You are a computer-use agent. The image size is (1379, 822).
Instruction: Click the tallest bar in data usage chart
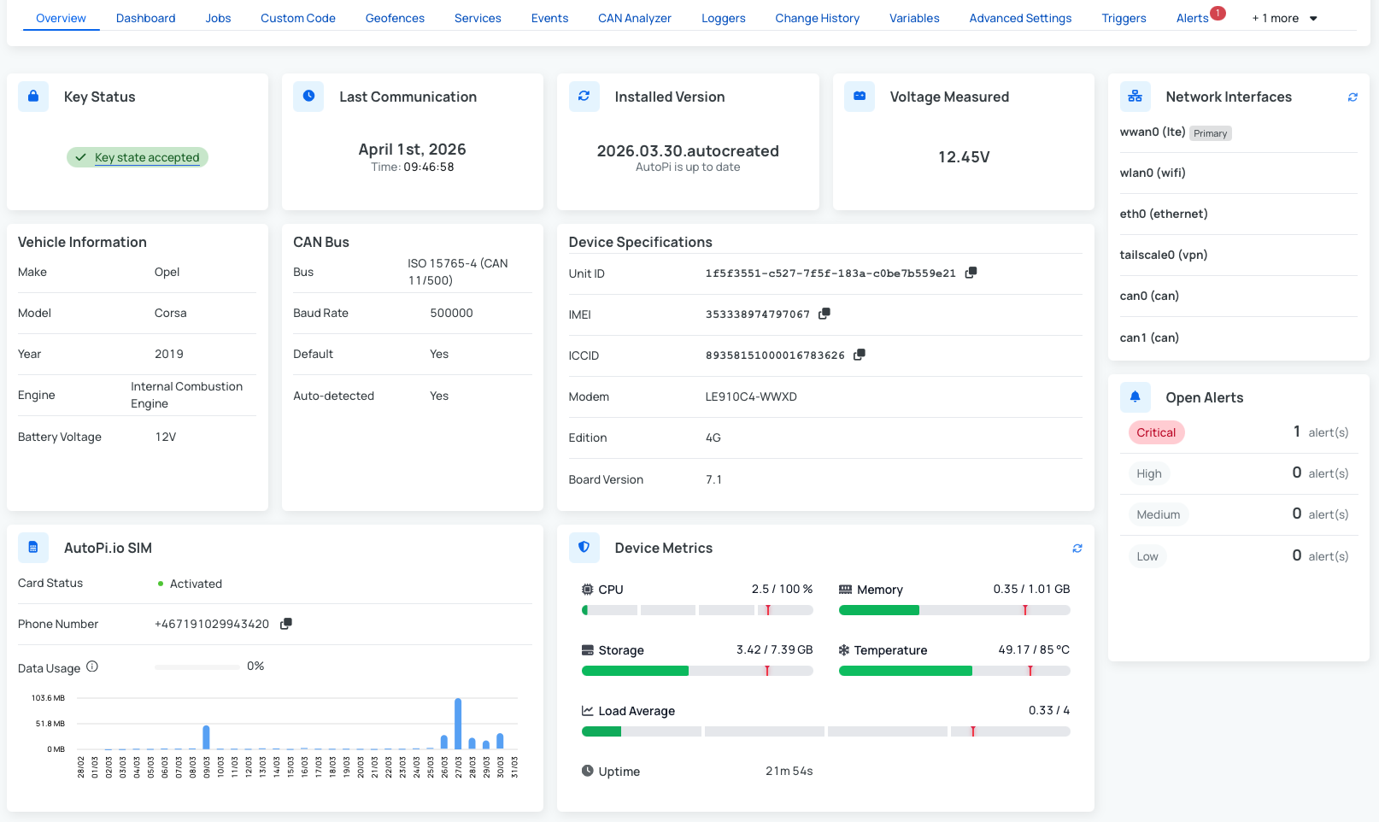pyautogui.click(x=458, y=723)
